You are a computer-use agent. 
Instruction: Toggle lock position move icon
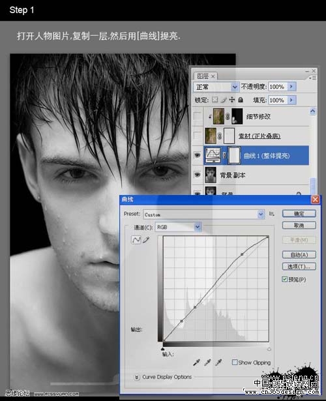232,100
